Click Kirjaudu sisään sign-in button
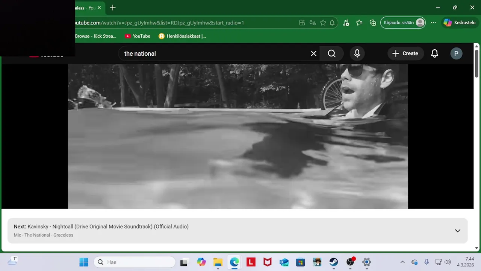Screen dimensions: 481x271 404,23
